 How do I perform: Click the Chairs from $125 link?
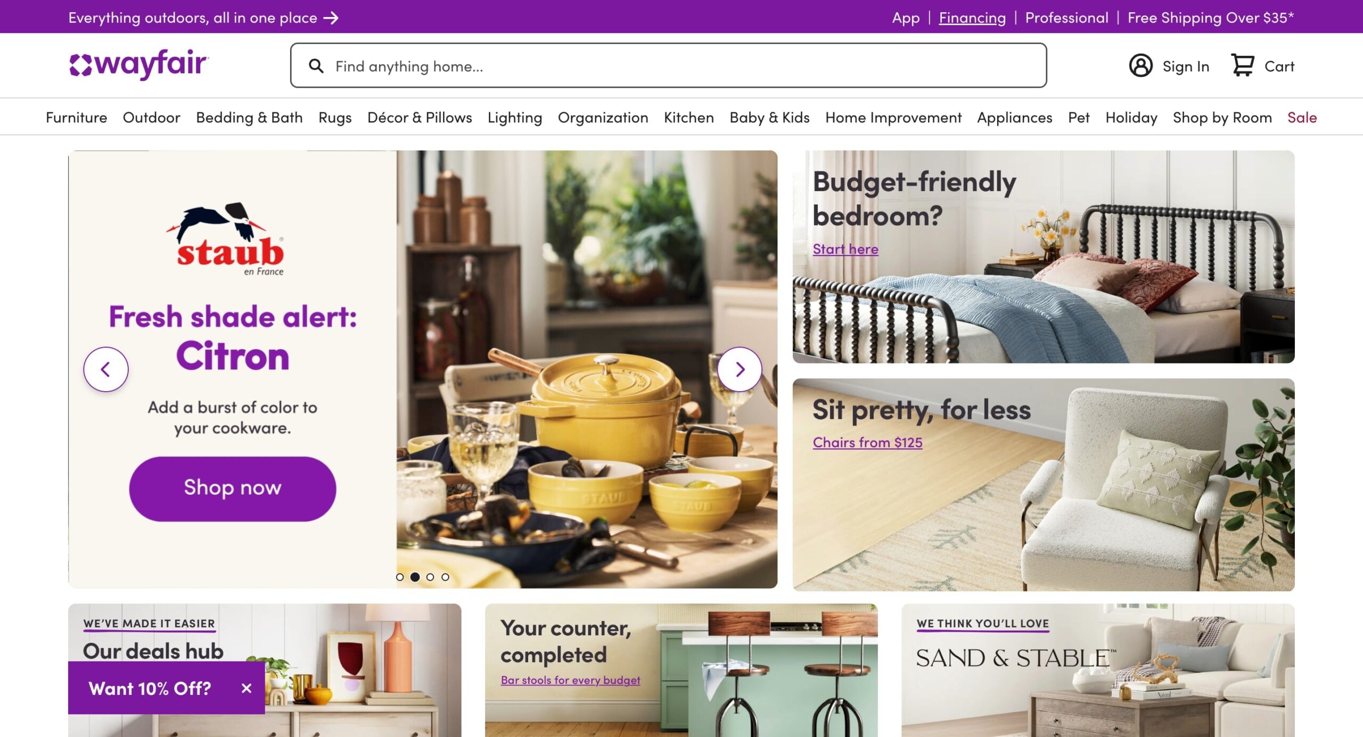867,442
